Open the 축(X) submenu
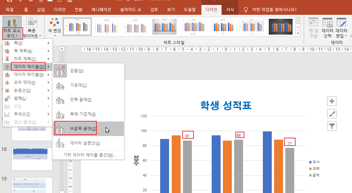 point(28,43)
